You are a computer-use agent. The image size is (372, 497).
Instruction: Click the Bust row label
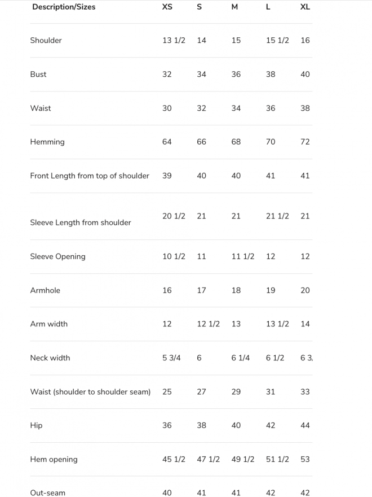[38, 74]
